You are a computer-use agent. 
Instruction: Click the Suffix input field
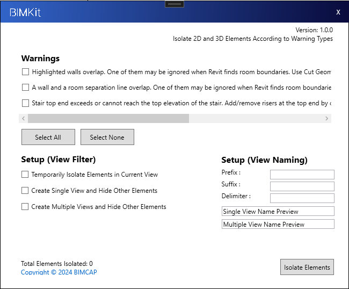[x=302, y=186]
